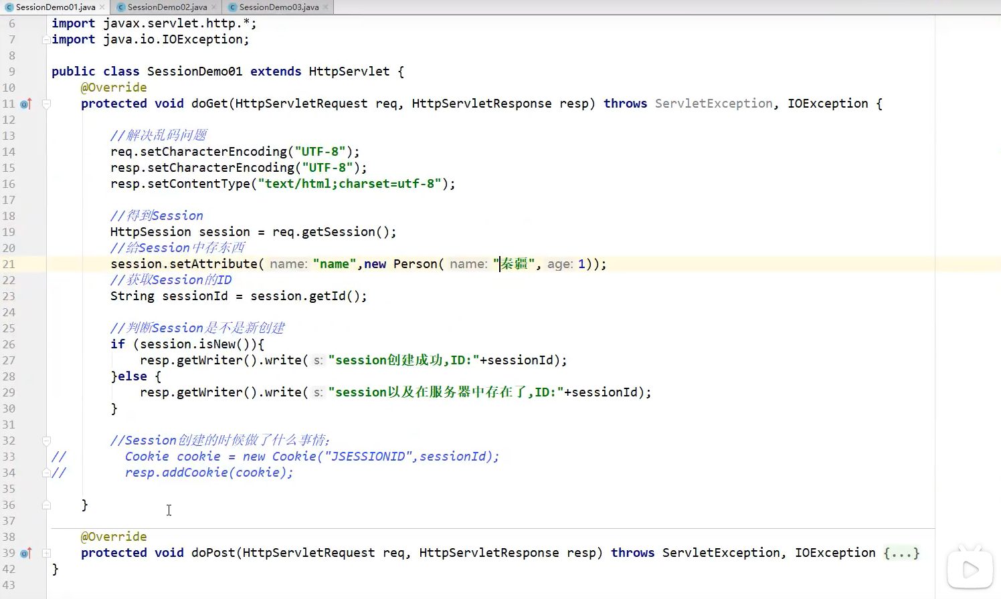Click the comment "//Session创建的时候做了什么事情;"
1001x599 pixels.
220,441
